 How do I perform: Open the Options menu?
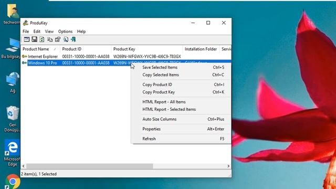point(65,31)
